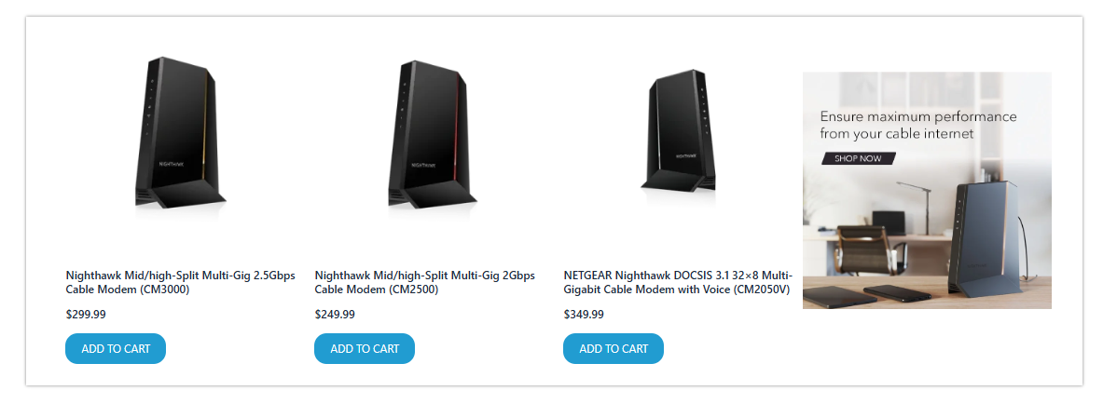Viewport: 1117px width, 404px height.
Task: Open the Nighthawk 2Gbps CM2500 title link
Action: point(425,282)
